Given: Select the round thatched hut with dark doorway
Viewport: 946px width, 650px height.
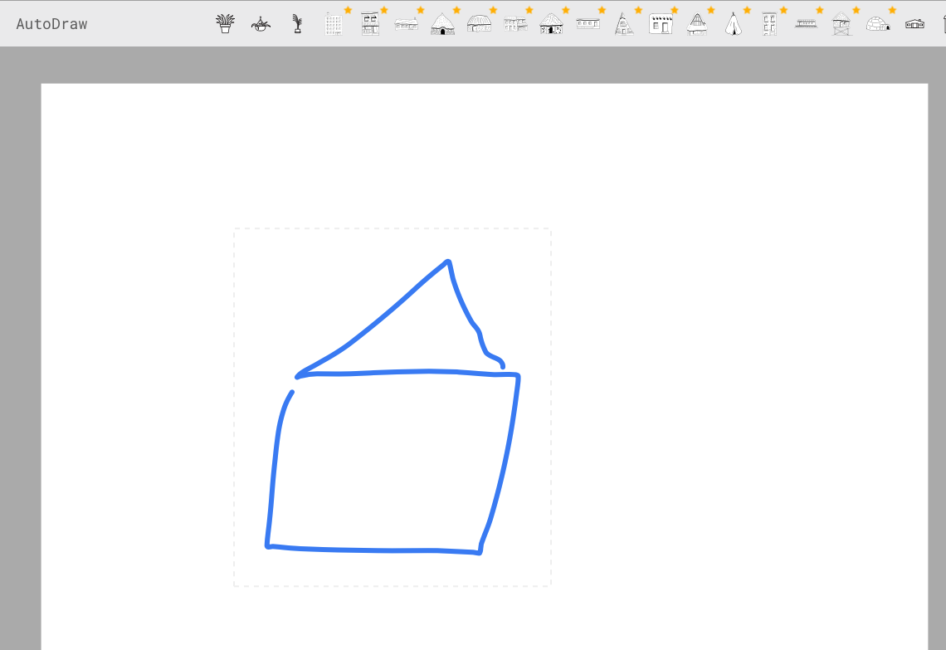Looking at the screenshot, I should [442, 23].
